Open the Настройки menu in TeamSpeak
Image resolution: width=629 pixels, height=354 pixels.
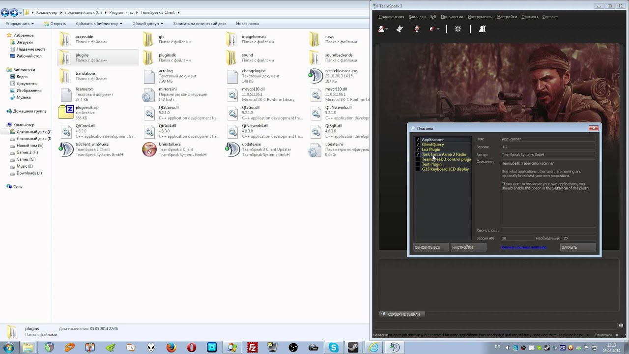507,17
